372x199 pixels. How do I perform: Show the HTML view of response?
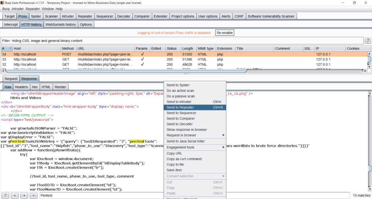coord(46,87)
